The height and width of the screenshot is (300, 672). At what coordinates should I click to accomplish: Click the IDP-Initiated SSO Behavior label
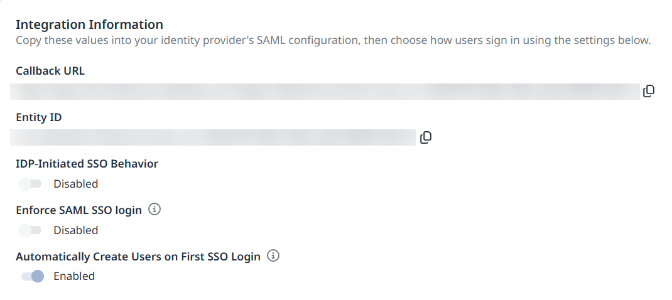click(x=87, y=164)
